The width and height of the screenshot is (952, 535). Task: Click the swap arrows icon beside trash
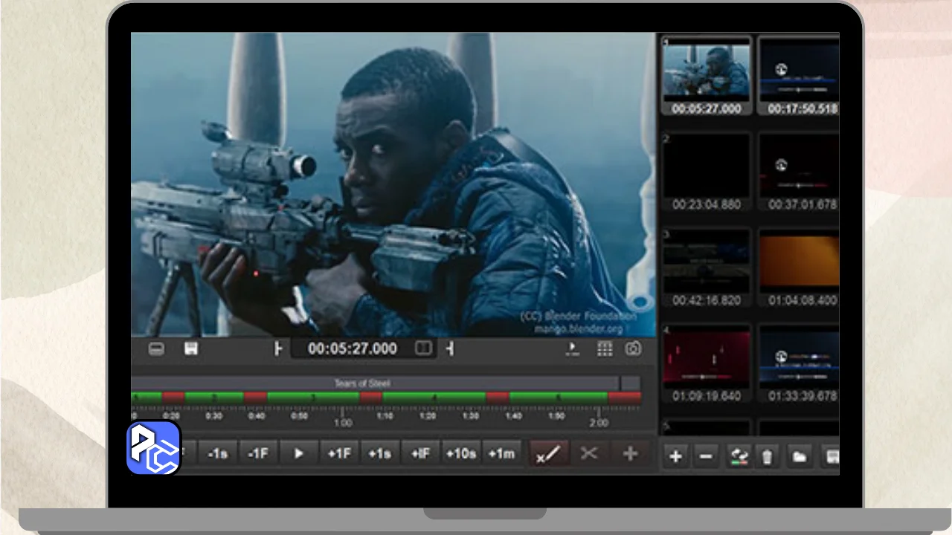tap(738, 455)
